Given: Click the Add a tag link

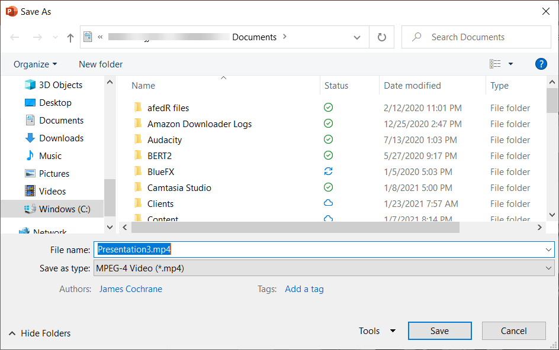Looking at the screenshot, I should point(304,289).
